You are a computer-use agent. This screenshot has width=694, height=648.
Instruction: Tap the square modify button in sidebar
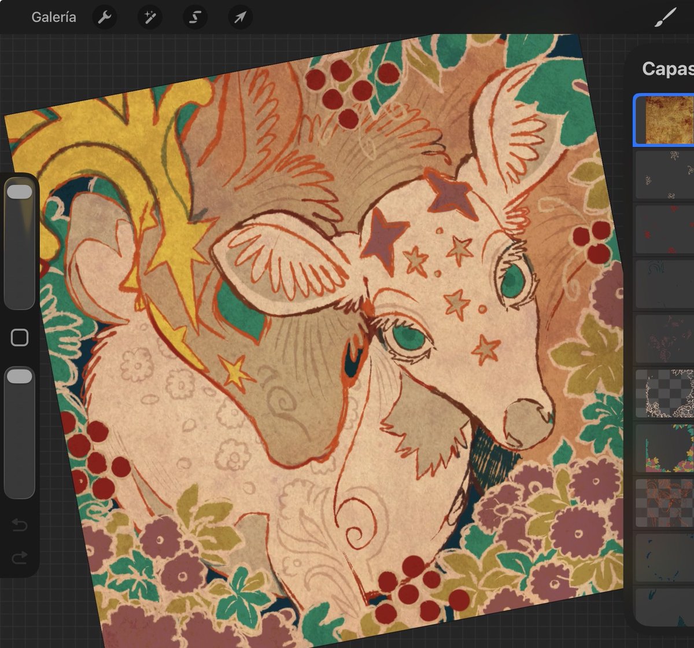click(x=20, y=338)
